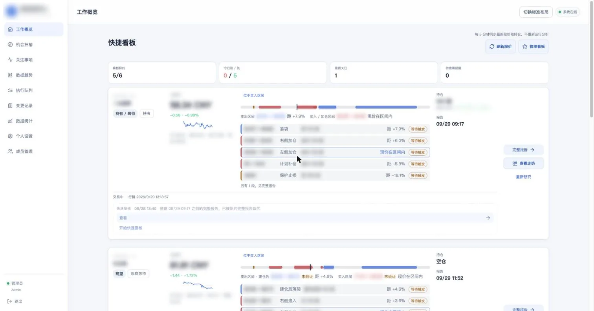Go to 执行队列 menu item

coord(34,91)
